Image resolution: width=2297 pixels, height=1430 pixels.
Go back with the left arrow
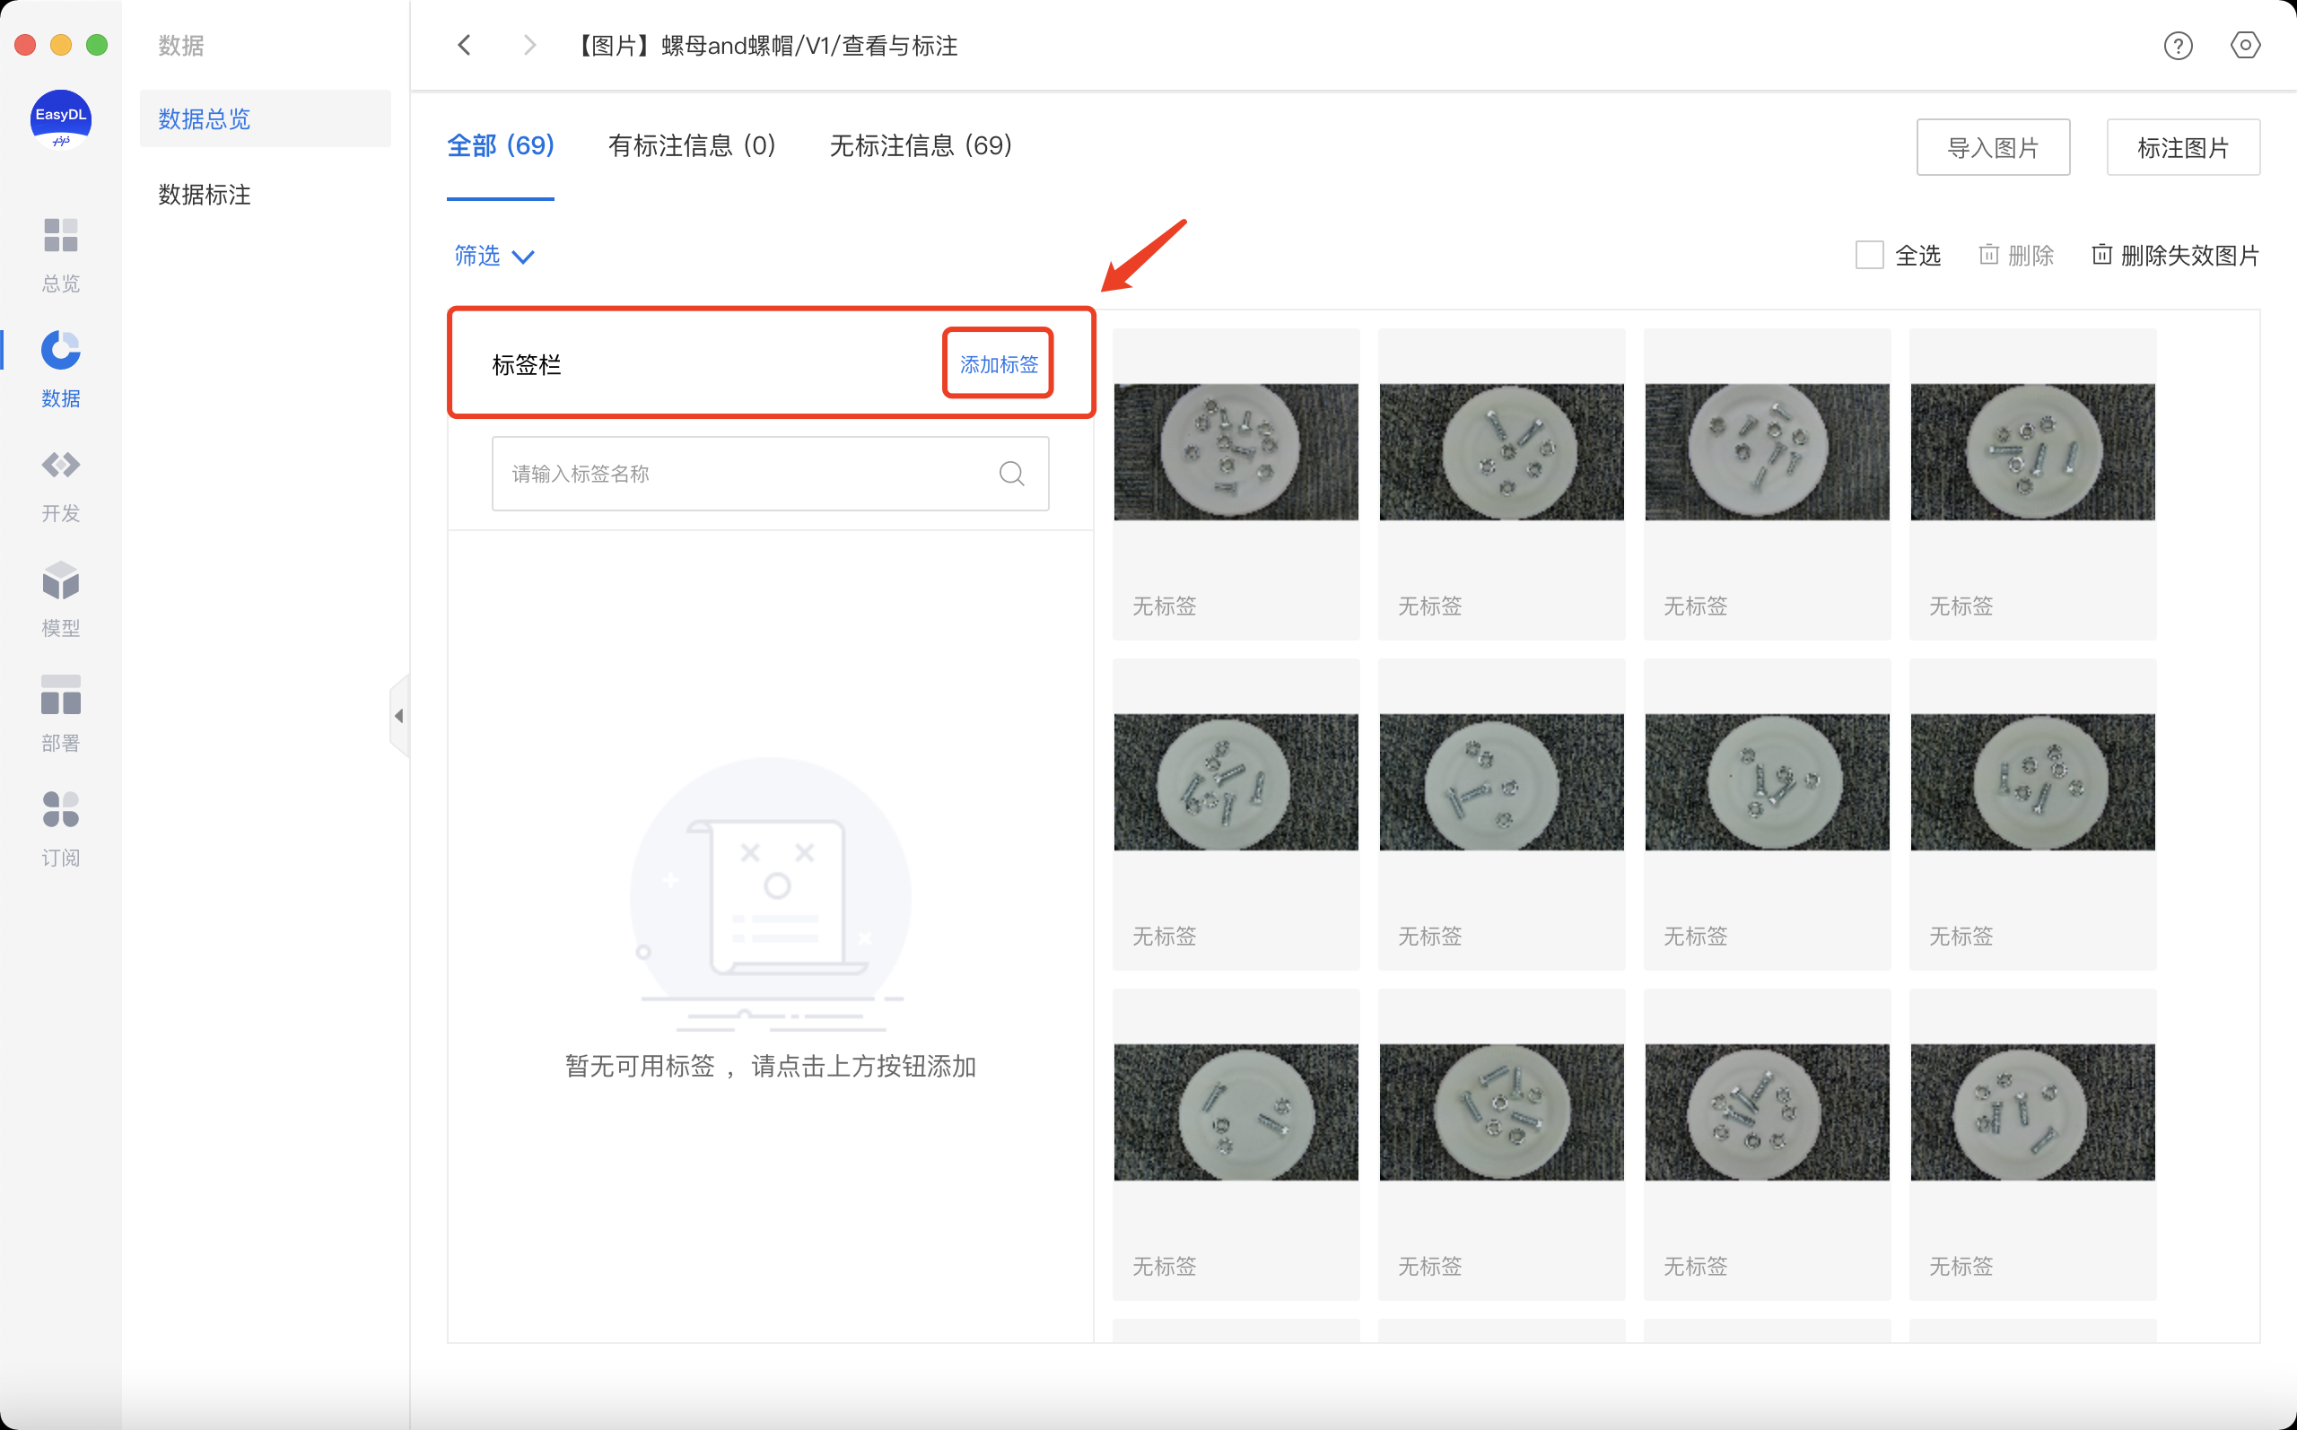pos(464,45)
